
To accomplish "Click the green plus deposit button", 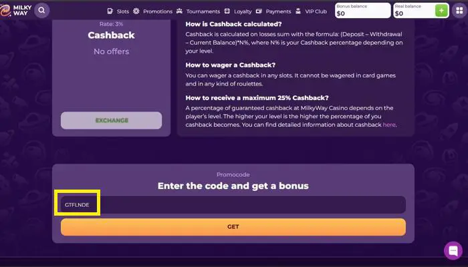I will coord(441,11).
